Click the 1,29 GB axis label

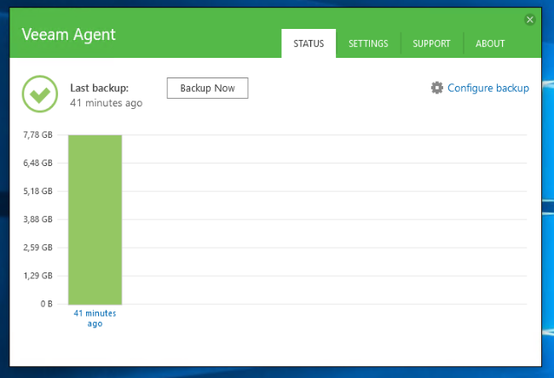(38, 276)
